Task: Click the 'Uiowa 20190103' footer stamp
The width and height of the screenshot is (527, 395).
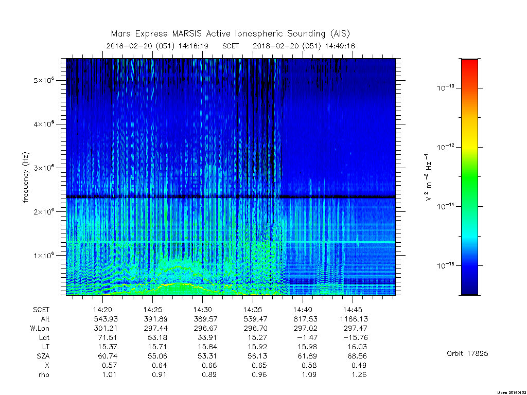Action: [x=512, y=392]
